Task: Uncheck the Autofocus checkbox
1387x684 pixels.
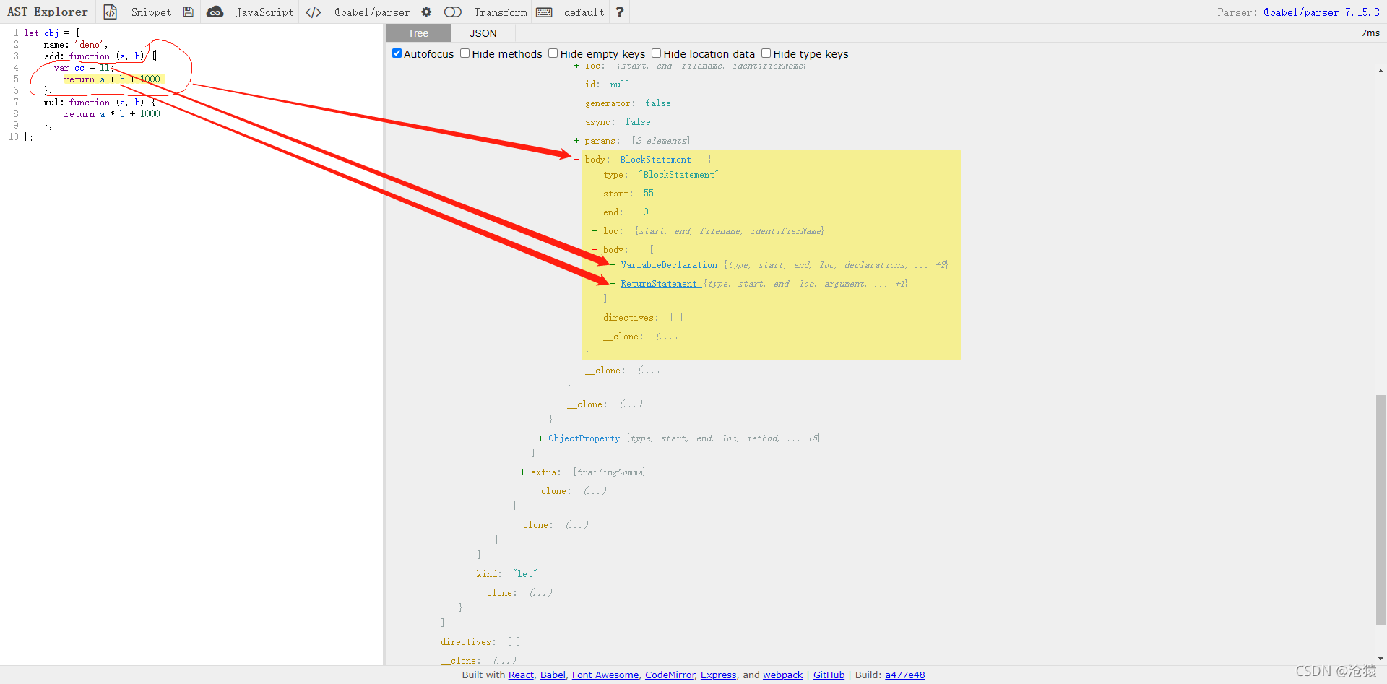Action: (397, 53)
